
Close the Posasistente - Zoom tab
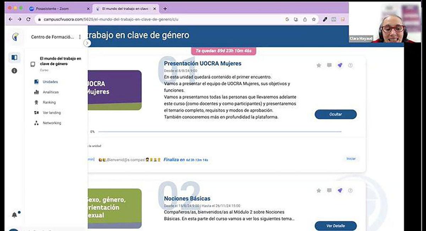(x=88, y=9)
